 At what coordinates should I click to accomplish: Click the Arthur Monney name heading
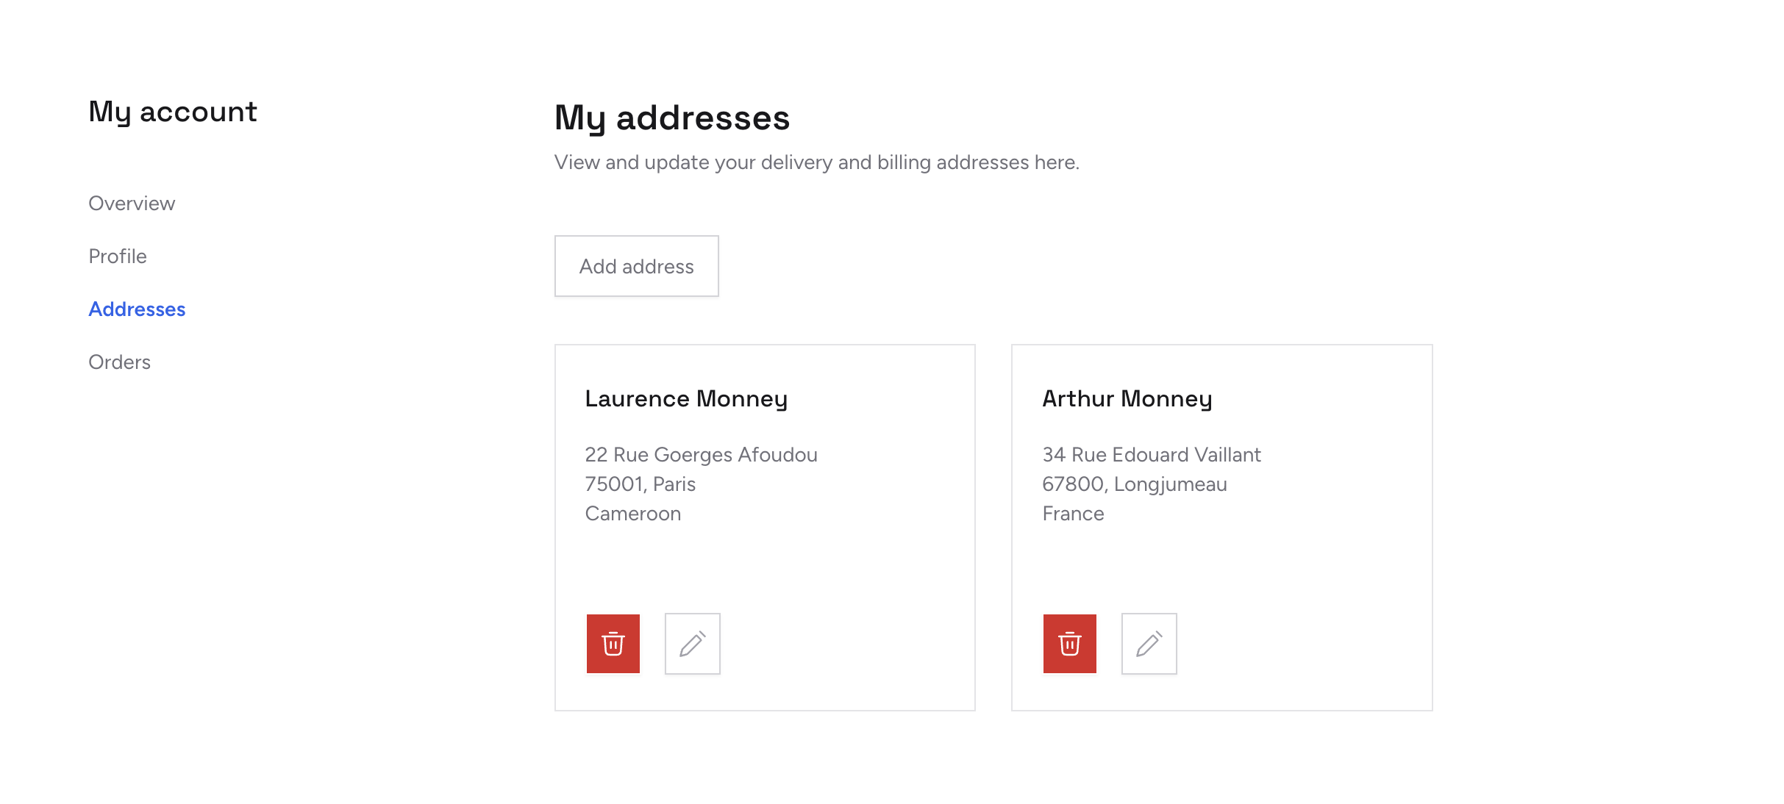click(1127, 398)
